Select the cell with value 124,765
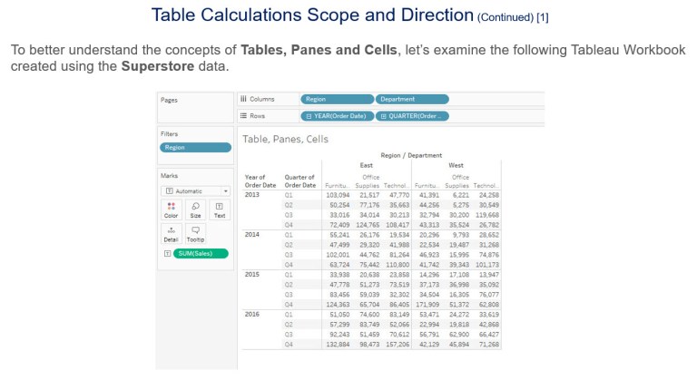 368,225
